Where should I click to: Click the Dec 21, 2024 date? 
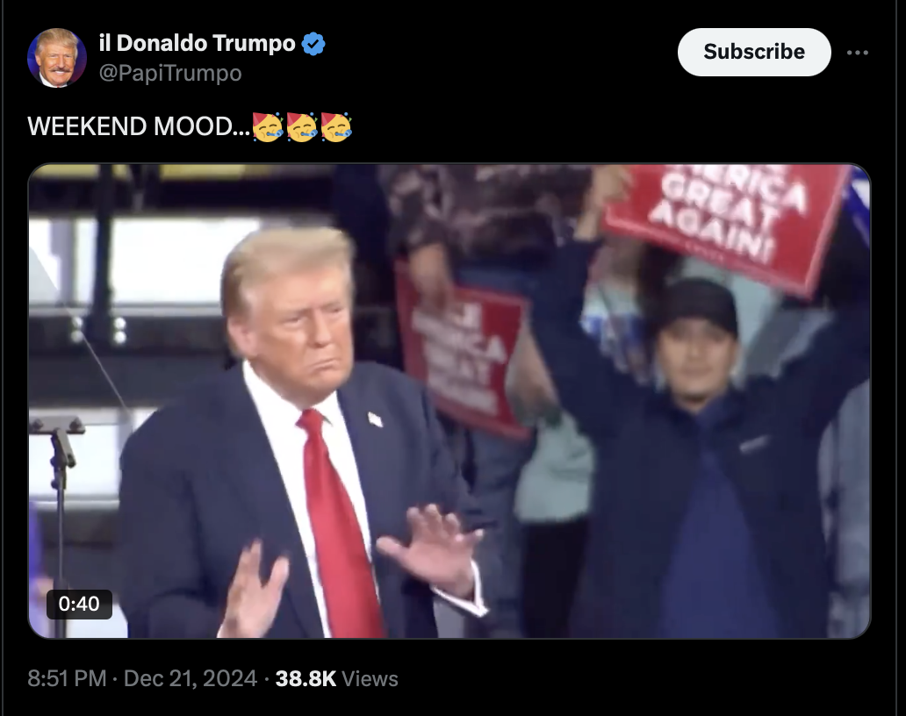pyautogui.click(x=191, y=678)
